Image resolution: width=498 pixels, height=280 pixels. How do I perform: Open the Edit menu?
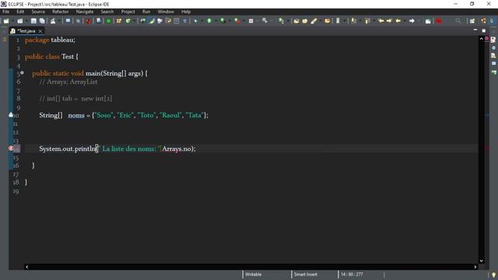20,12
